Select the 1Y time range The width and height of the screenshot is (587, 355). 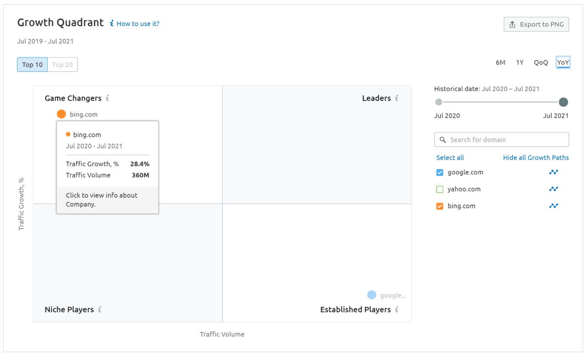coord(520,62)
